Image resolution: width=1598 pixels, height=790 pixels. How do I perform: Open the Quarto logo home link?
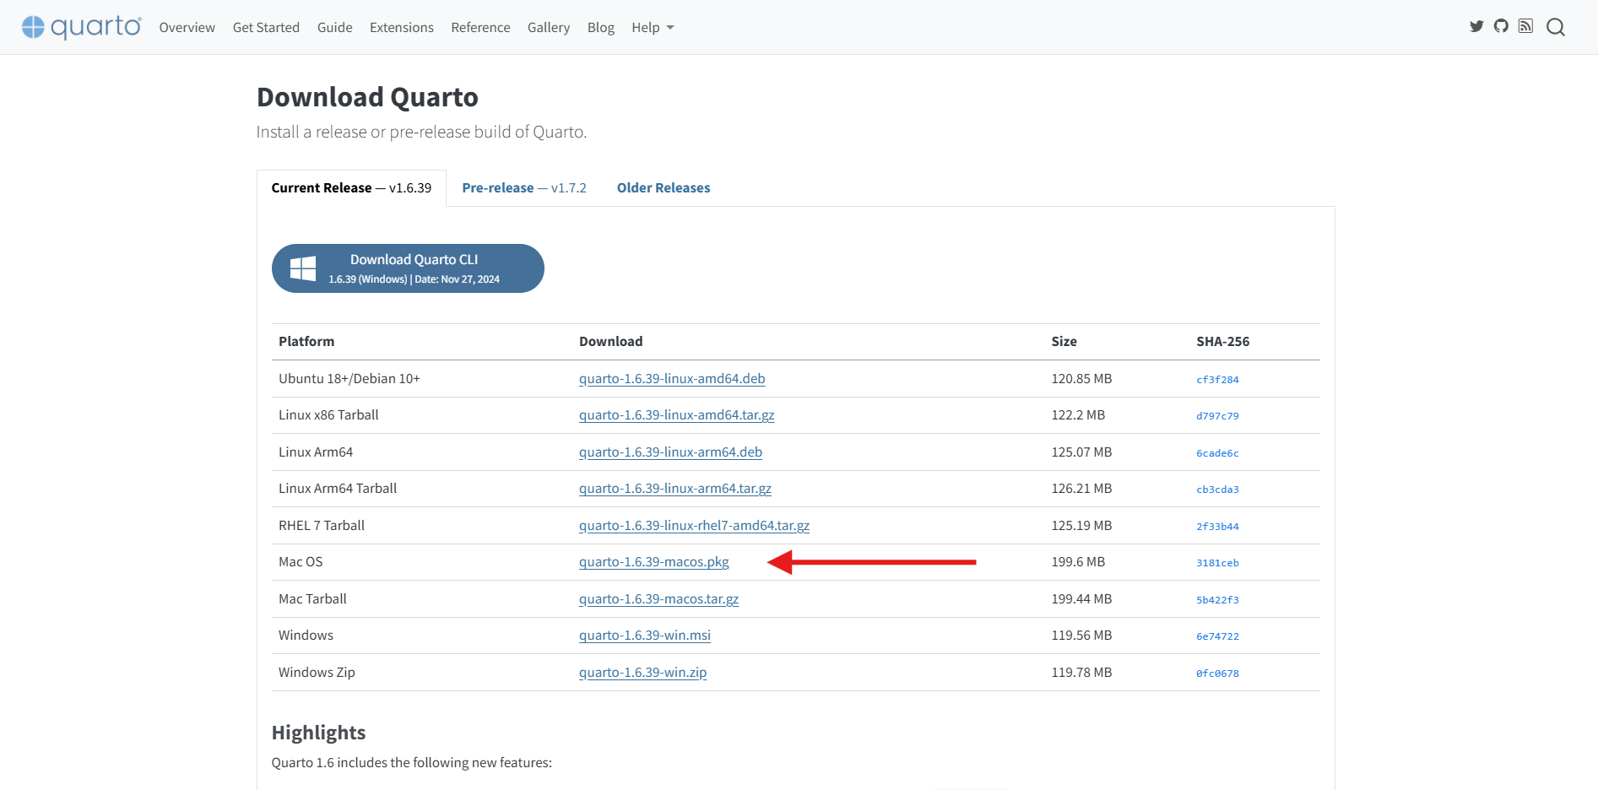[82, 27]
